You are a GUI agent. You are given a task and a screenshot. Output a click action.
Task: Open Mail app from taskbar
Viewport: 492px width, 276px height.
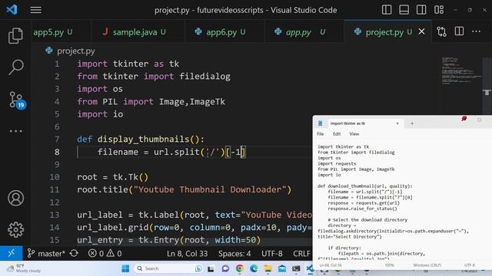pos(282,268)
